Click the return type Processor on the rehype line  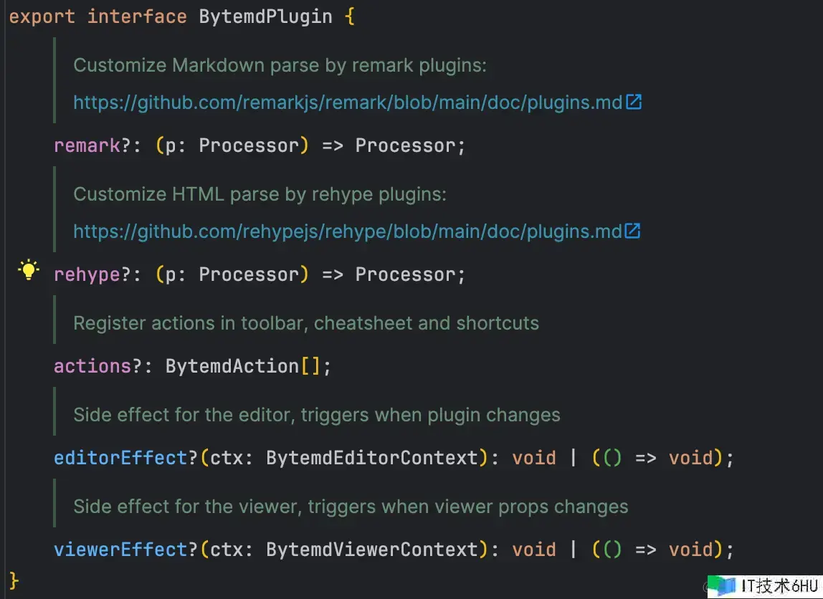click(x=405, y=275)
